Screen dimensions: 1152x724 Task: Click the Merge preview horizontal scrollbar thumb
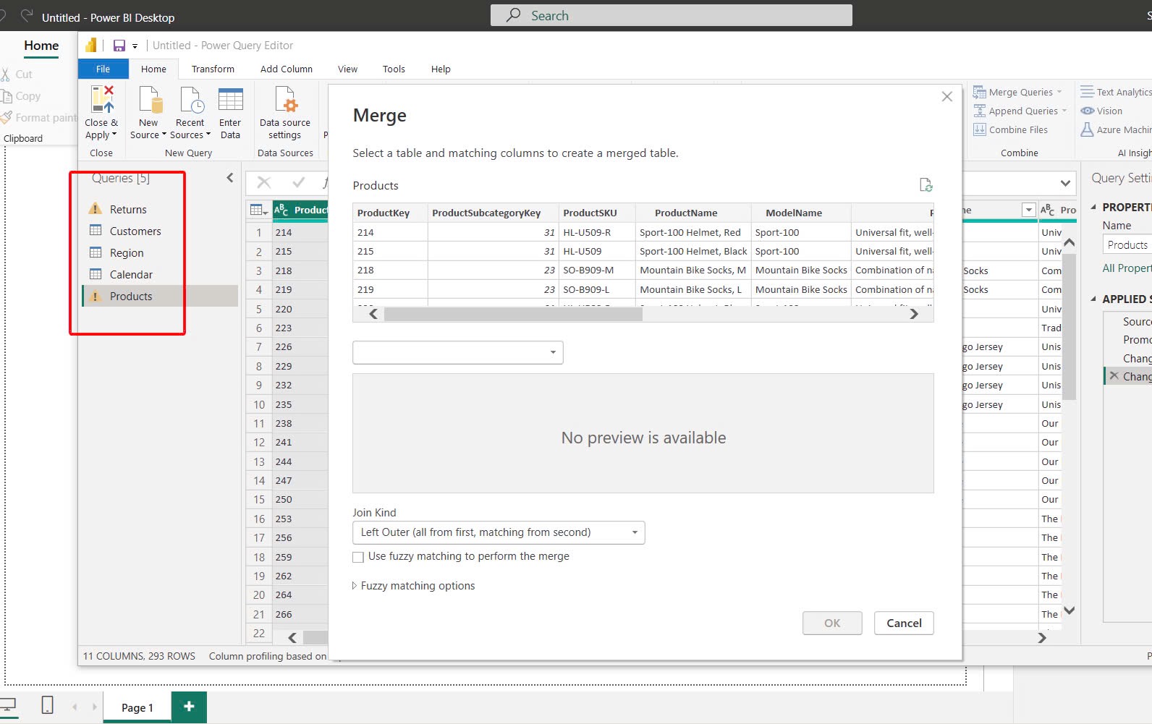point(513,314)
